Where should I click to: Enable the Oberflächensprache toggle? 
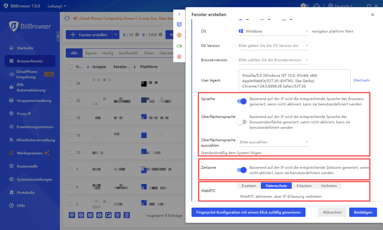241,122
